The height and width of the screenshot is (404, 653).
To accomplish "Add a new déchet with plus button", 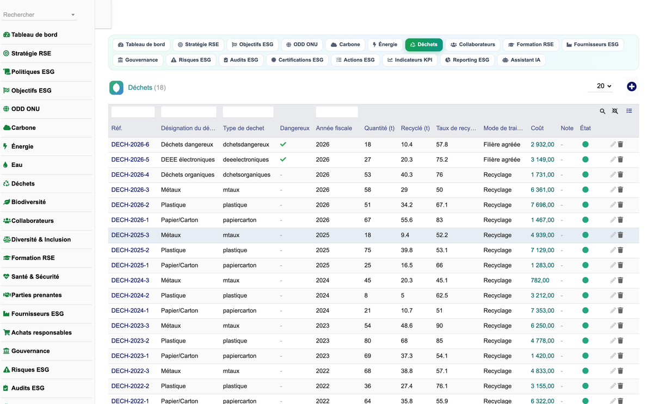I will click(x=632, y=86).
